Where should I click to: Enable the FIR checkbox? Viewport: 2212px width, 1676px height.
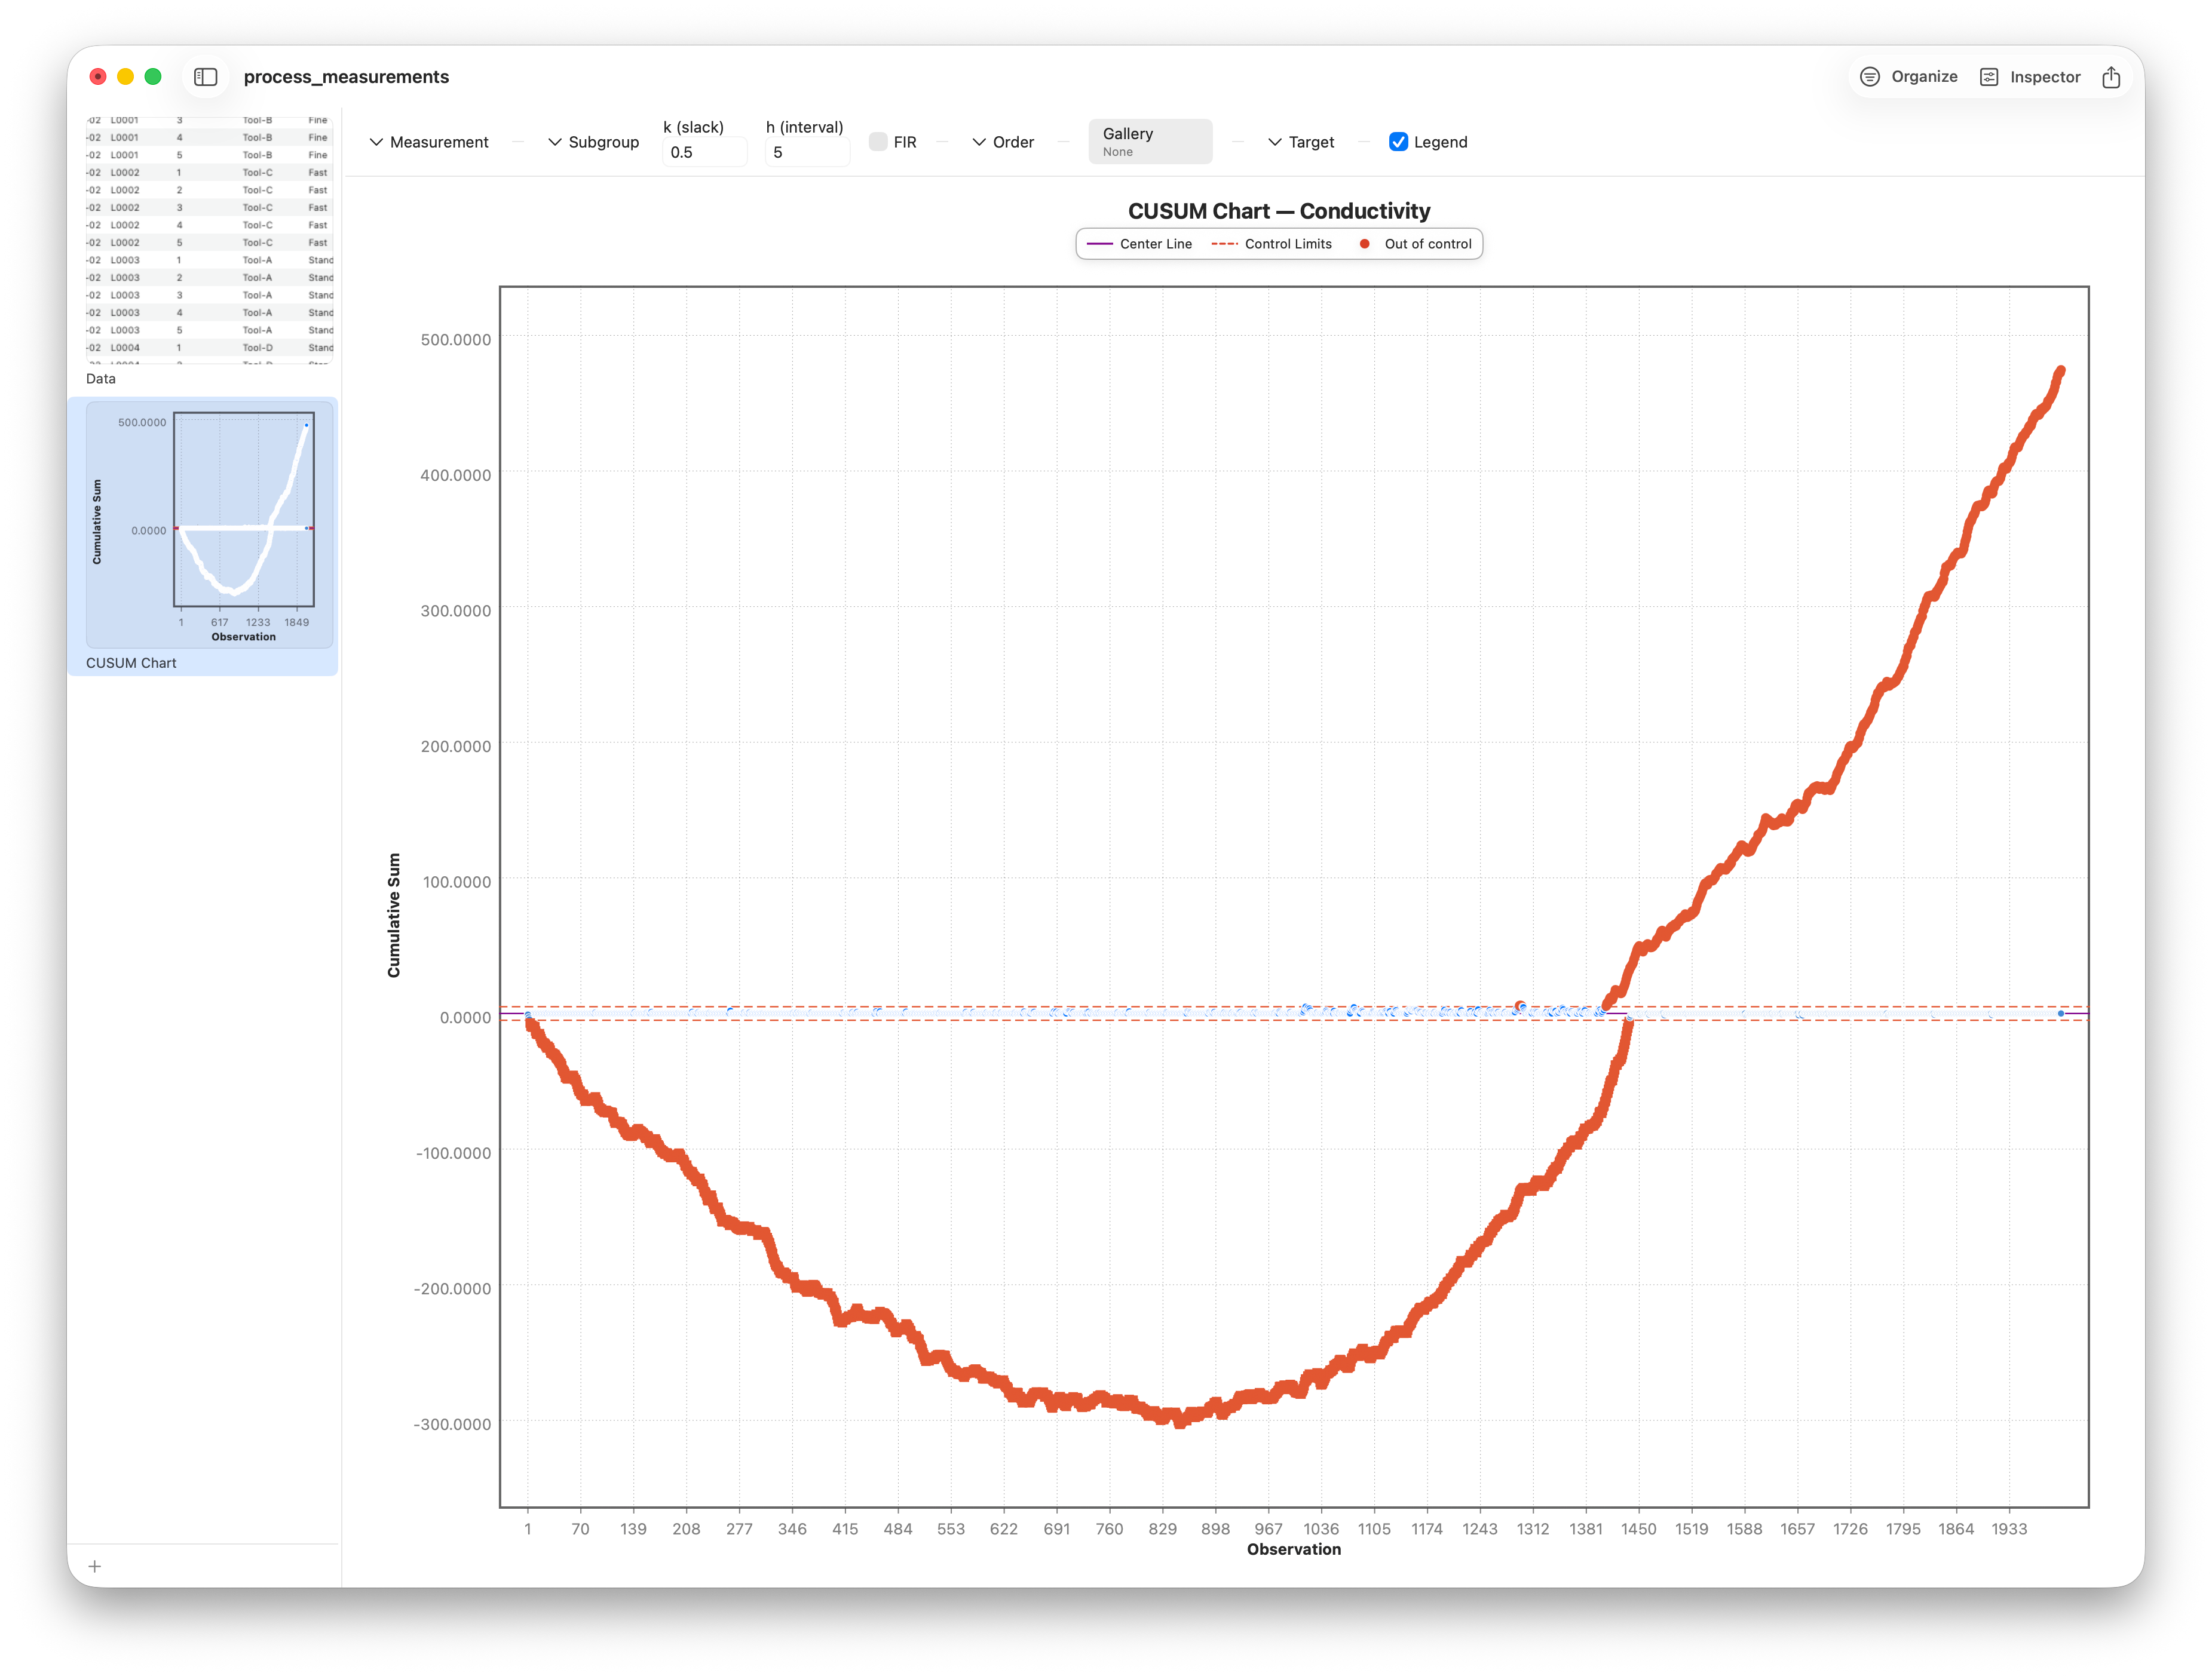click(878, 142)
